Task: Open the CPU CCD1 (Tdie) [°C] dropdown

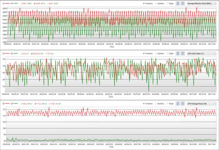Action: point(201,53)
